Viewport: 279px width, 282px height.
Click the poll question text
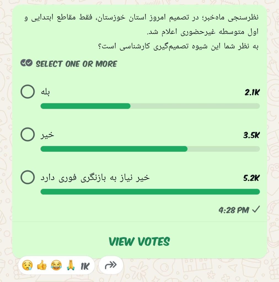point(143,32)
